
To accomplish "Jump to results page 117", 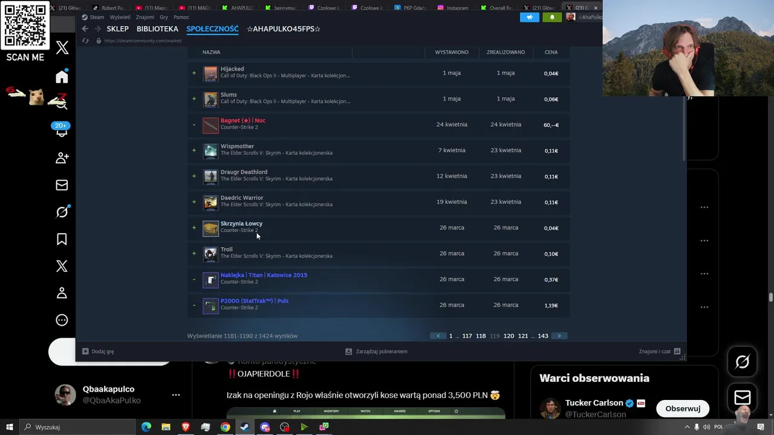I will 467,336.
